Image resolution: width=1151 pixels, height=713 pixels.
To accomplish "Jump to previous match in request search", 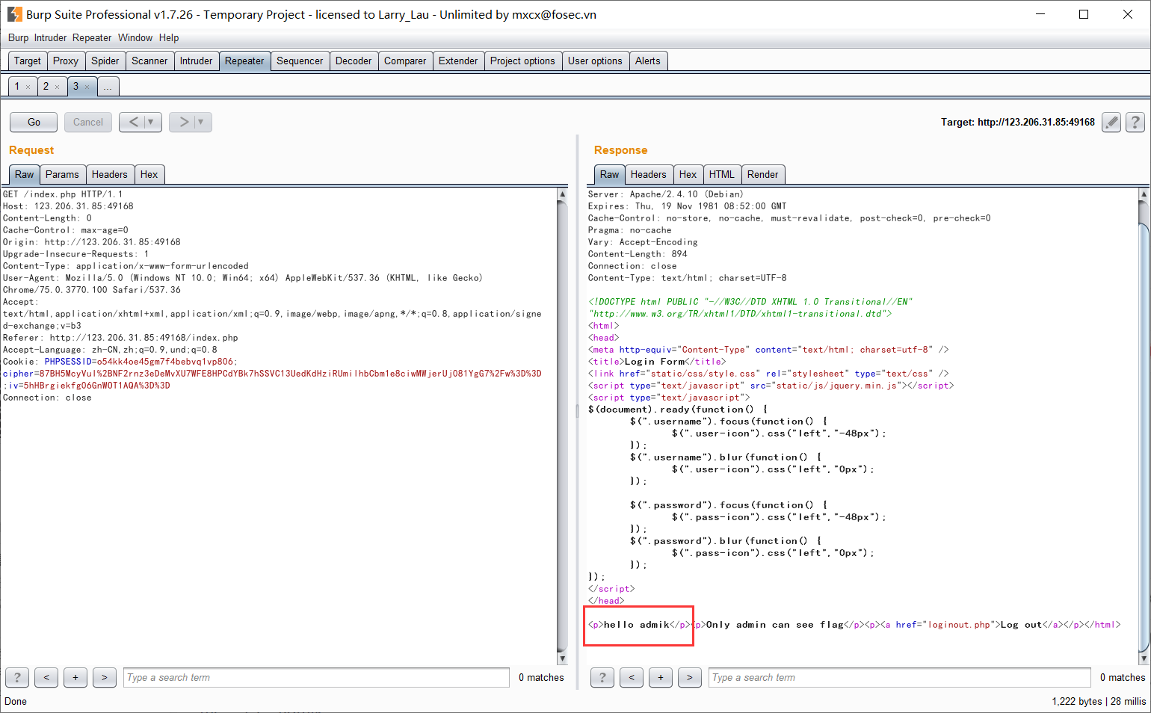I will tap(46, 677).
